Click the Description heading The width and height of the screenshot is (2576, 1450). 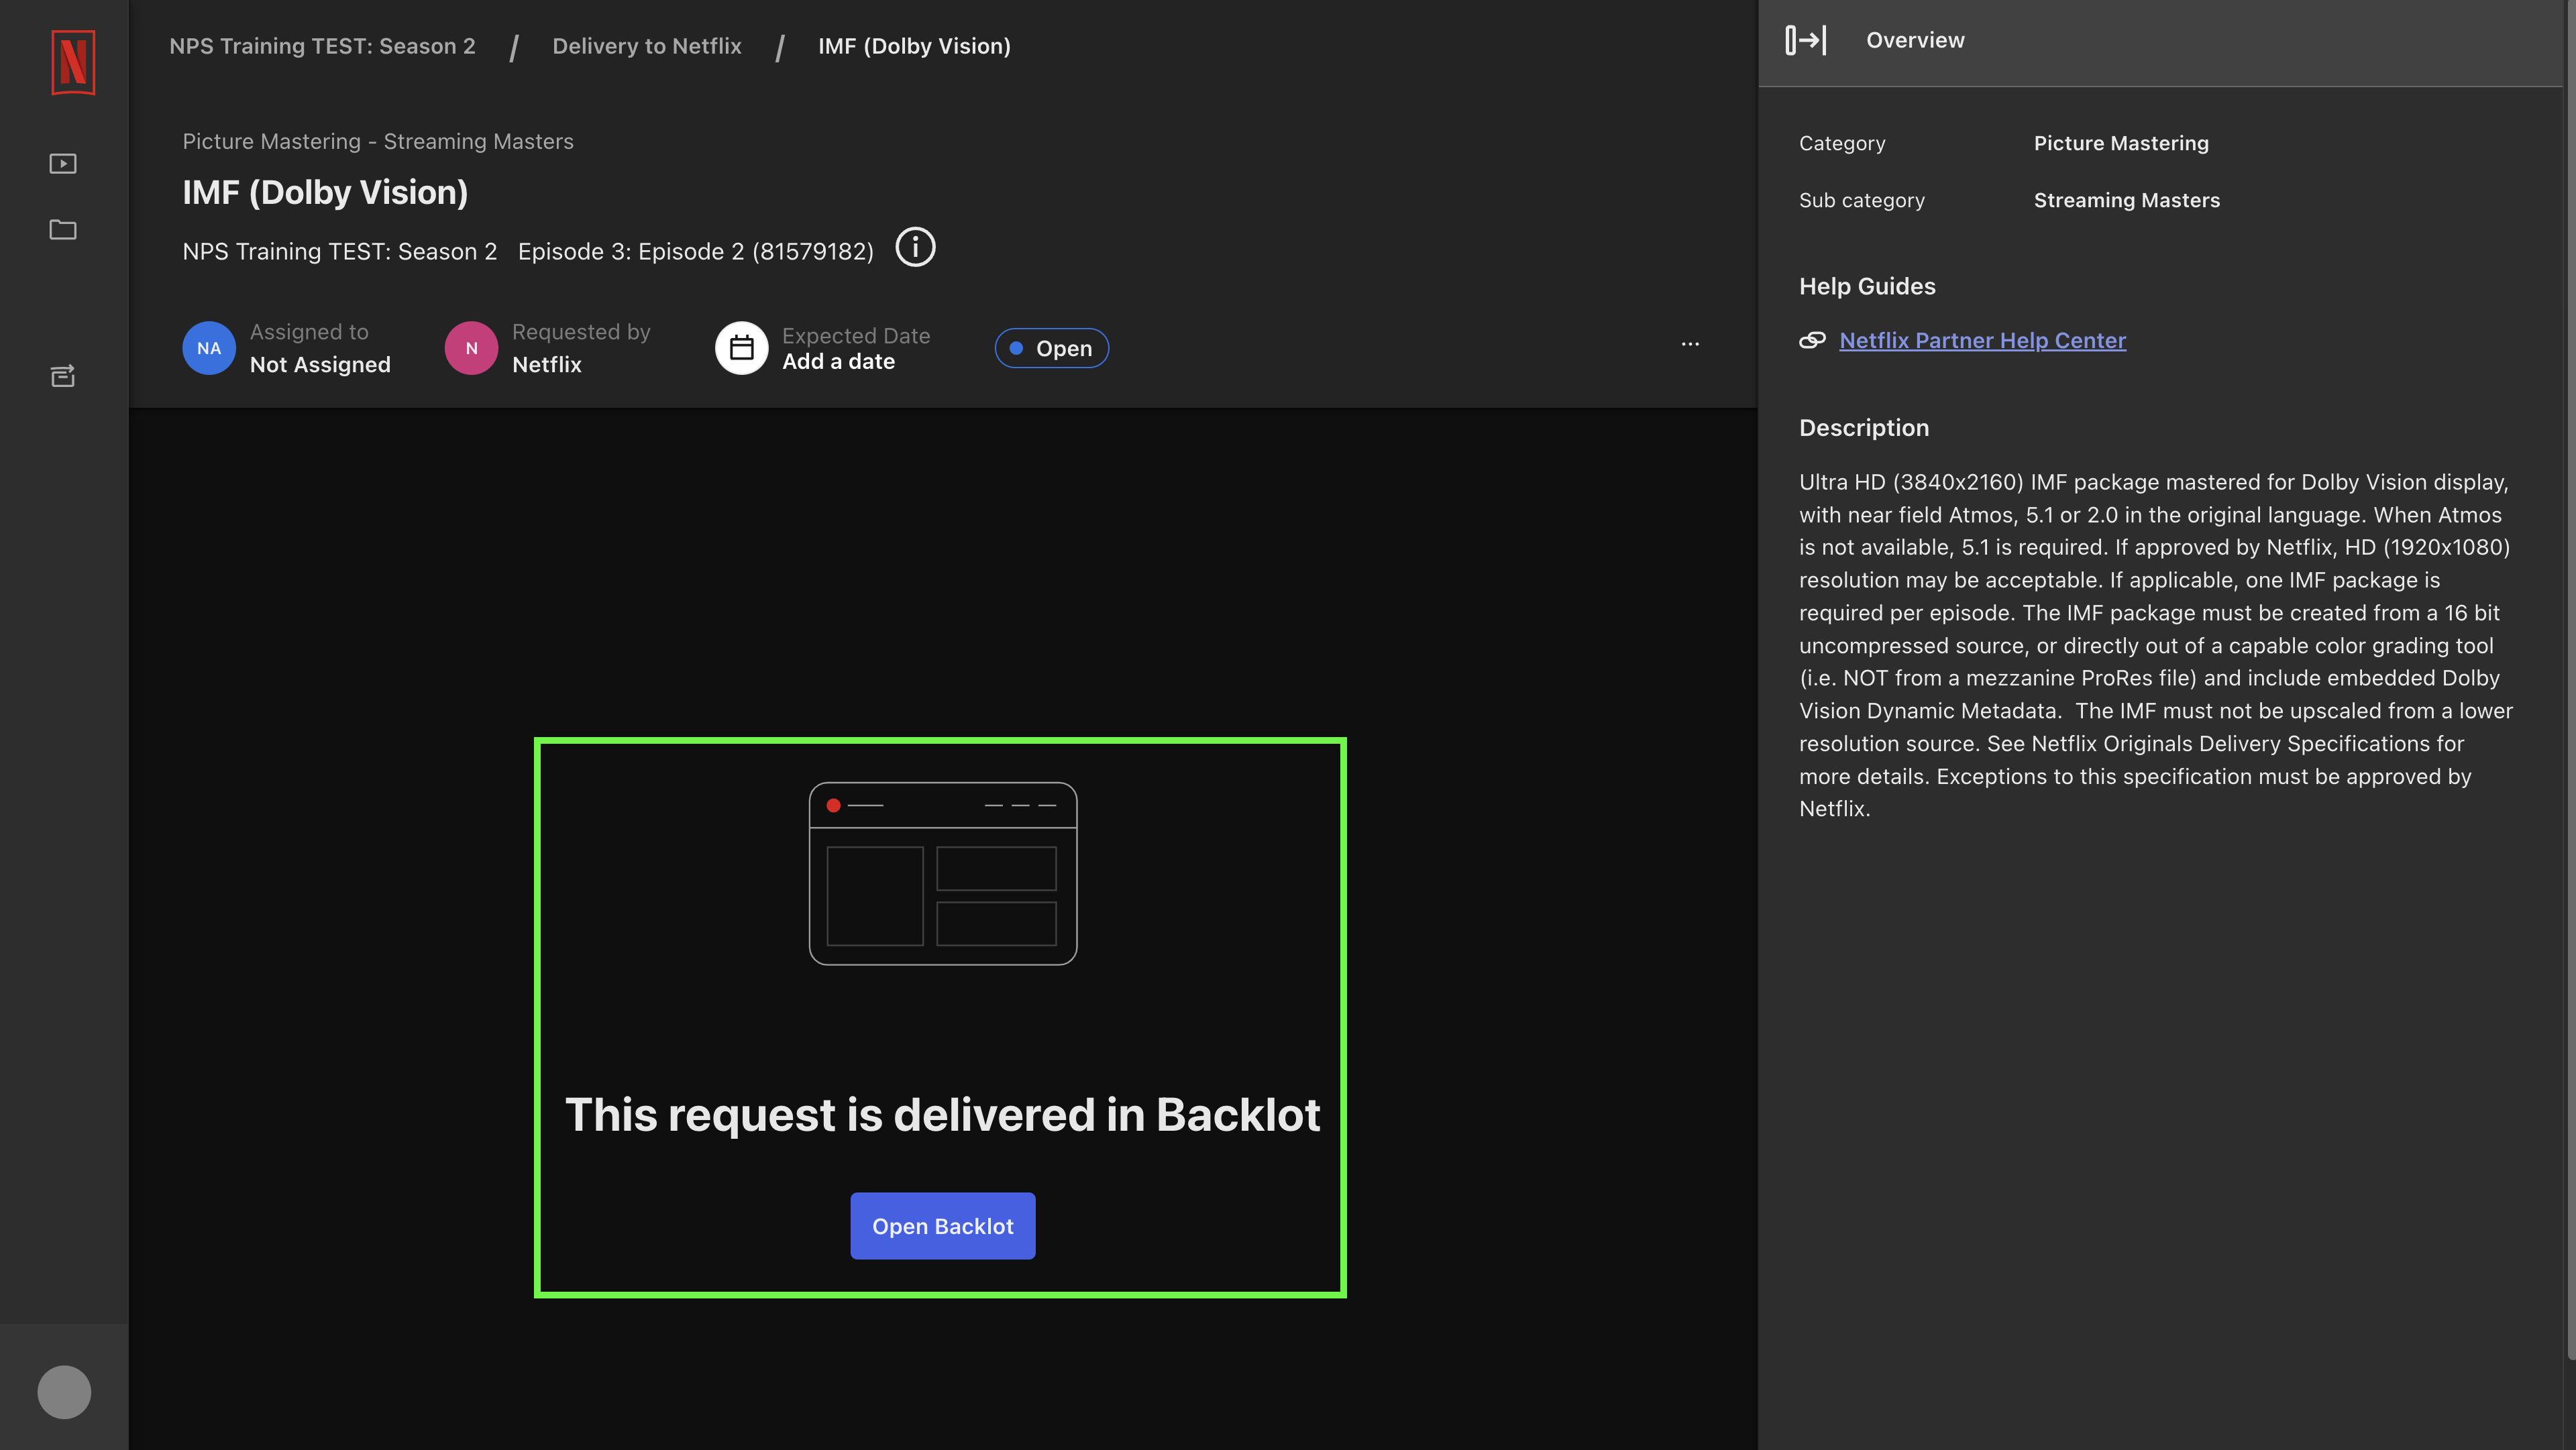coord(1864,428)
